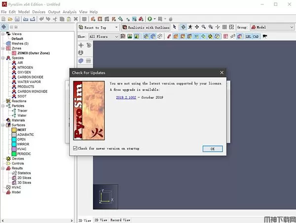Click the Select/arrow pointer tool
Screen dimensions: 296x223
tap(175, 27)
